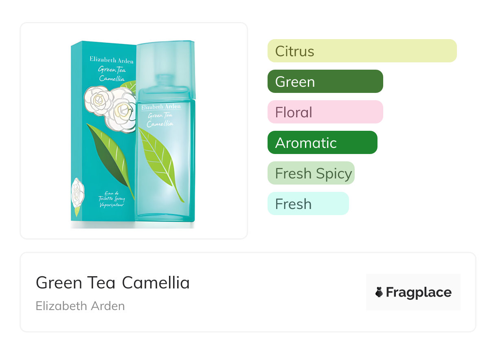Click the grey Elizabeth Arden brand subtitle
This screenshot has width=496, height=352.
click(x=80, y=306)
